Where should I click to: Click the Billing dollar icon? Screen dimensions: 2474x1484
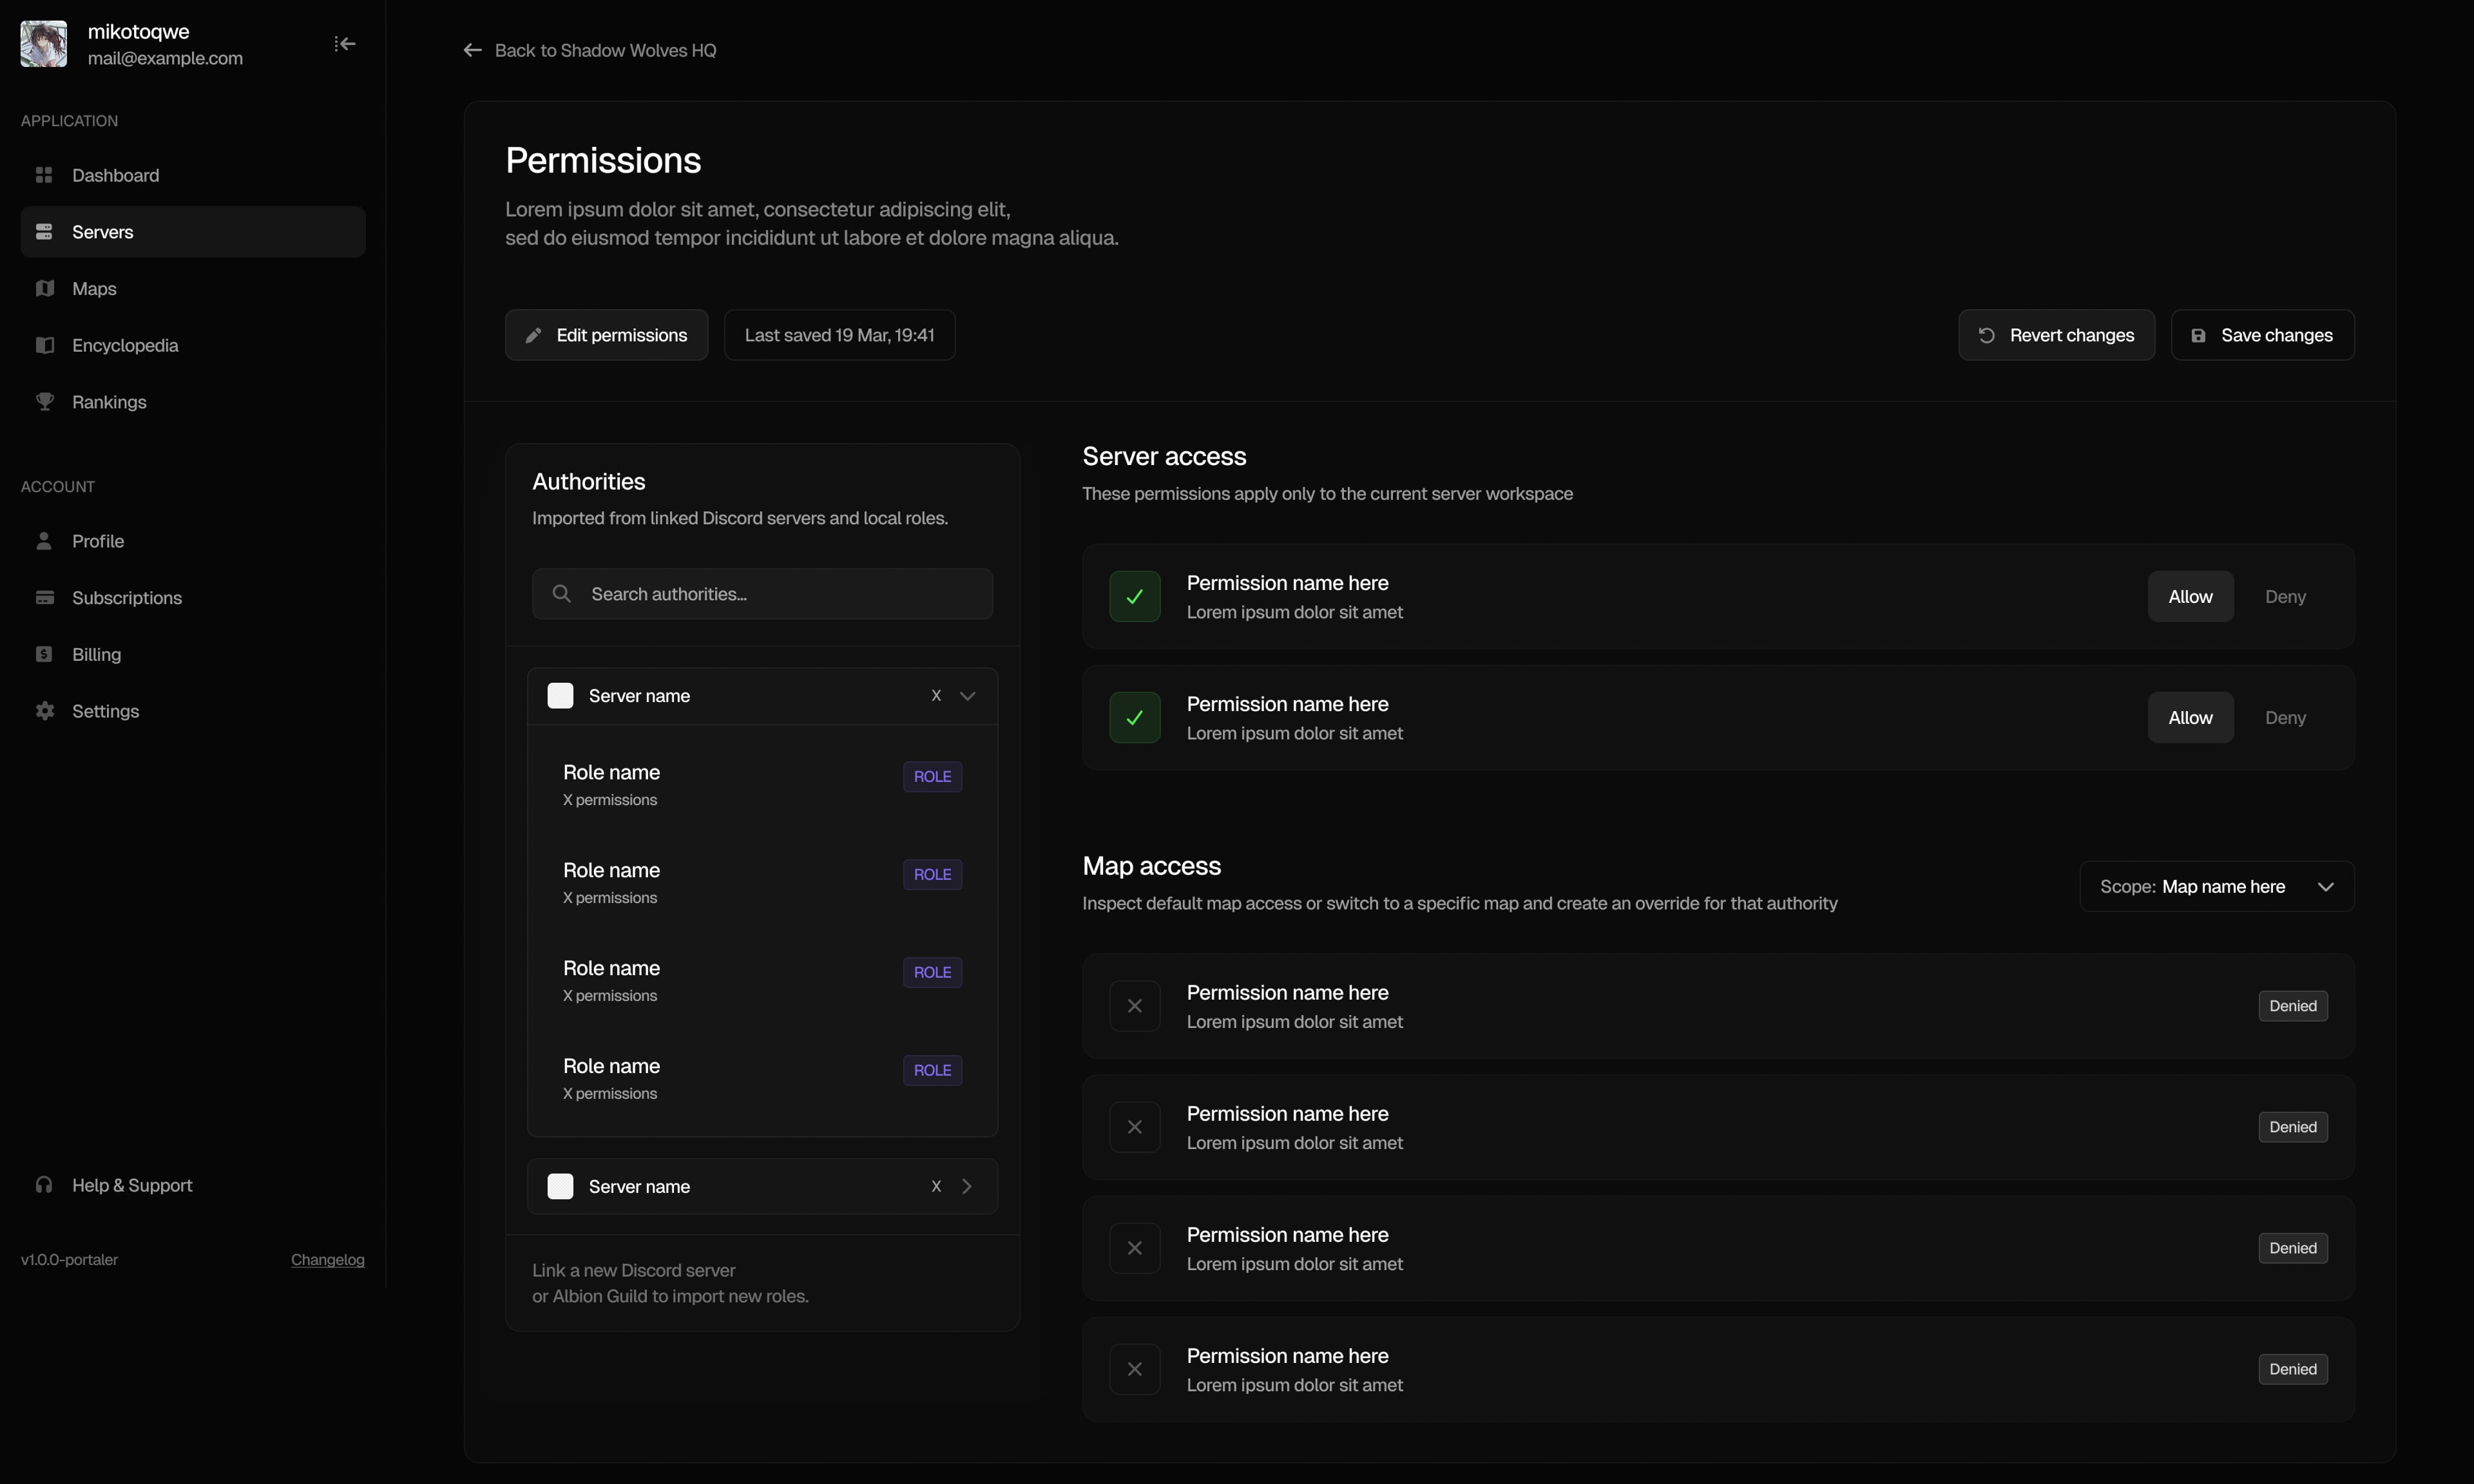tap(44, 654)
